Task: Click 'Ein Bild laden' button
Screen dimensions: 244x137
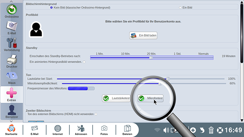Action: [x=143, y=36]
